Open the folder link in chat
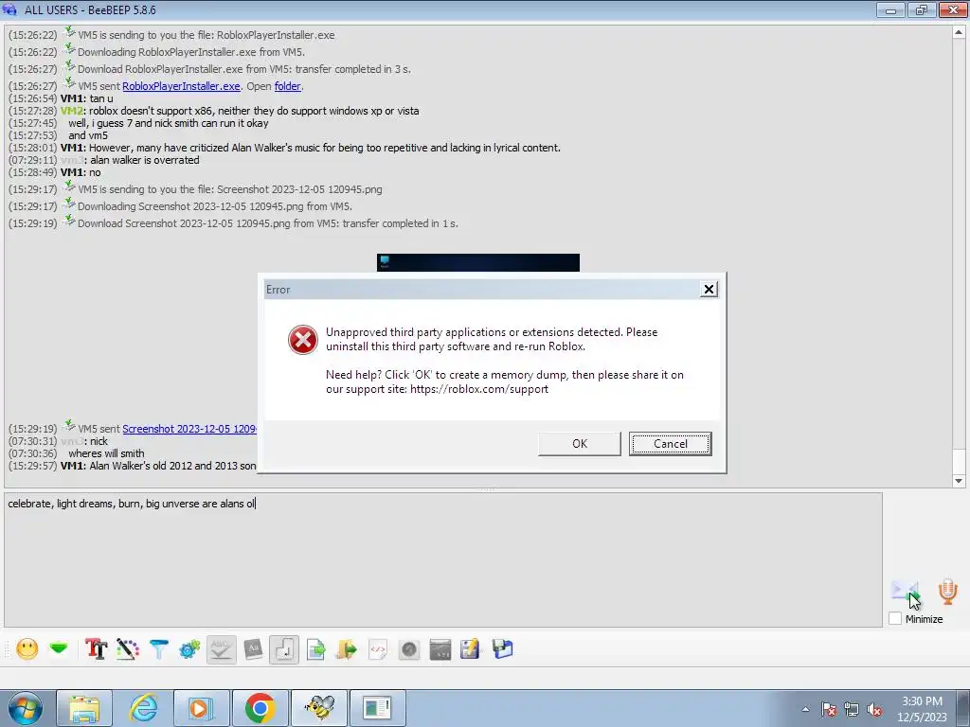Image resolution: width=970 pixels, height=727 pixels. point(288,86)
